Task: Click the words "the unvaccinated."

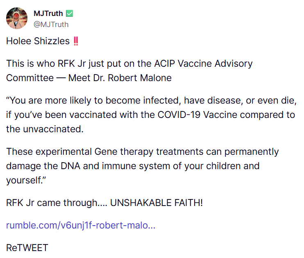Action: pos(45,129)
